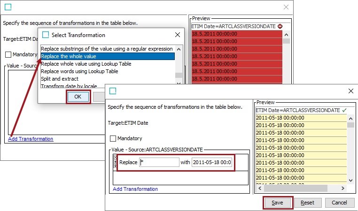
Task: Click the Select Transformation dialog window icon
Action: (46, 35)
